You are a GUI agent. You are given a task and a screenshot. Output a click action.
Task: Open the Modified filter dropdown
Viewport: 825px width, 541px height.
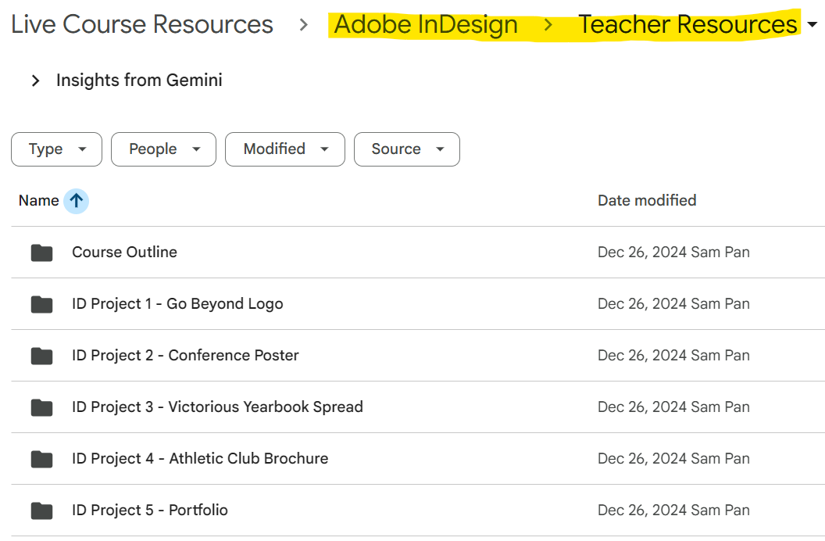(284, 149)
